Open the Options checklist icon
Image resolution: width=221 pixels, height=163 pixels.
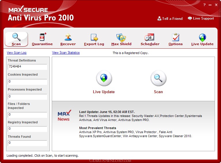pyautogui.click(x=176, y=37)
